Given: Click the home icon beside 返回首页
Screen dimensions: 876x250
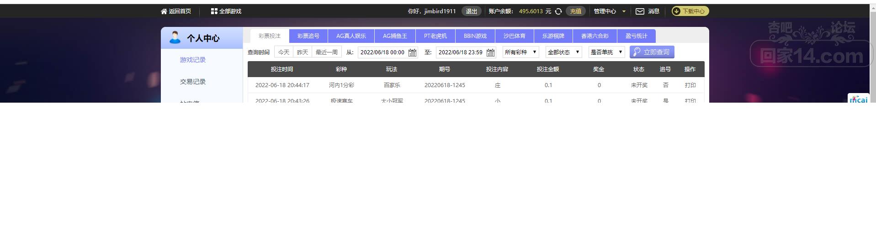Looking at the screenshot, I should click(164, 11).
